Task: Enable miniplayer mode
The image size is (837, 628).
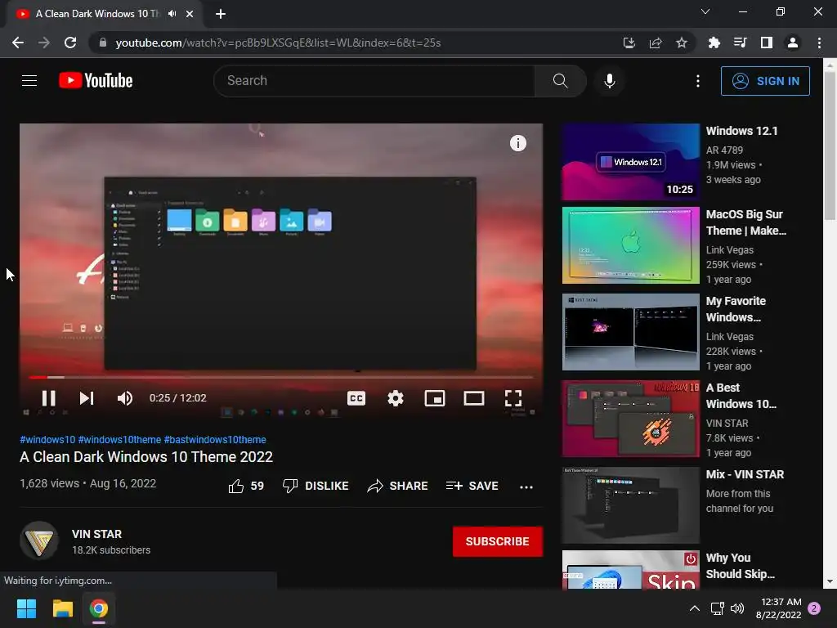Action: click(x=435, y=398)
